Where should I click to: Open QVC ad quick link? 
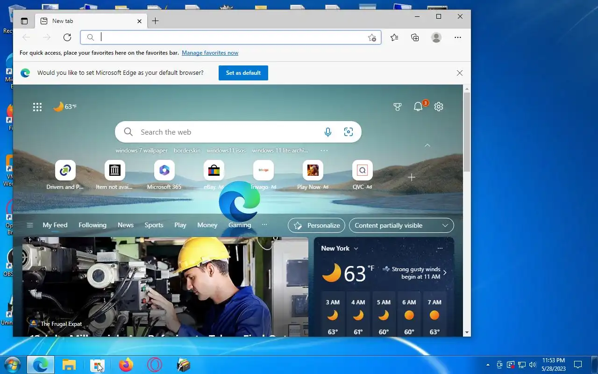(x=363, y=175)
